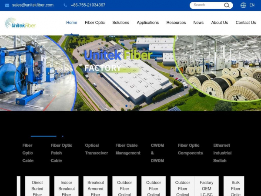Select the Fiber Optic Cable category tab

[28, 153]
